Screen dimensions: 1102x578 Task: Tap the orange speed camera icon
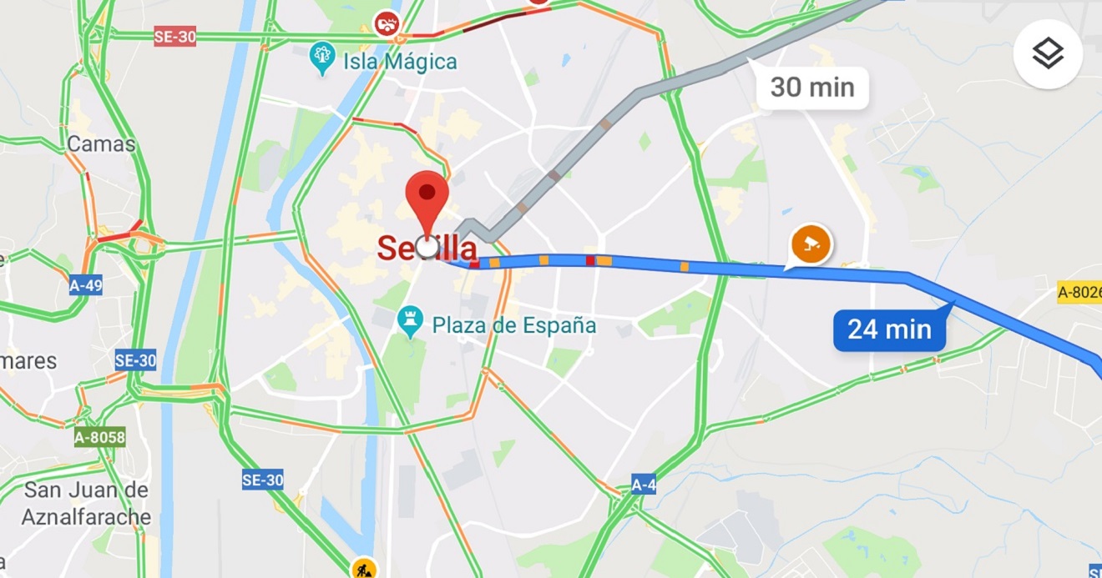coord(811,244)
